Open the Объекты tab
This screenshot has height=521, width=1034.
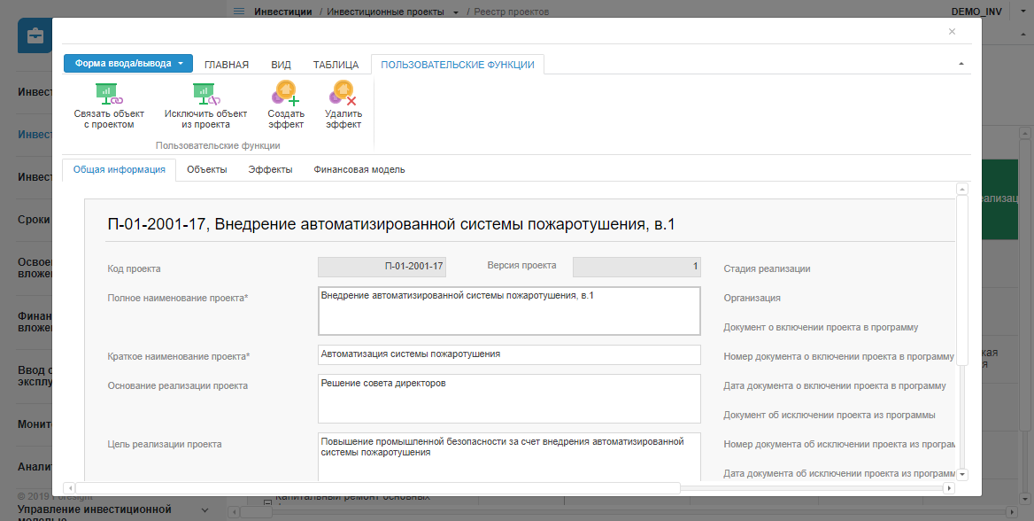tap(207, 170)
